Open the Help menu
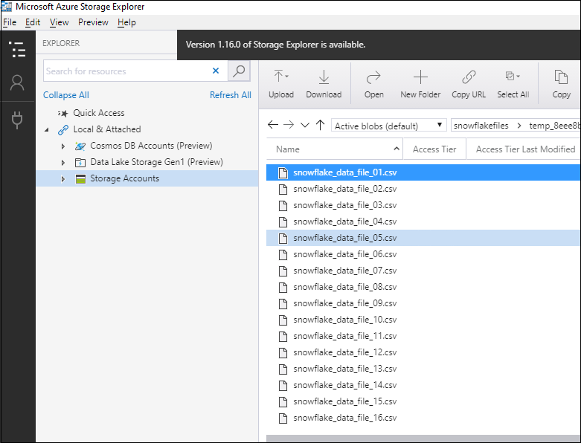The height and width of the screenshot is (443, 581). click(x=126, y=22)
